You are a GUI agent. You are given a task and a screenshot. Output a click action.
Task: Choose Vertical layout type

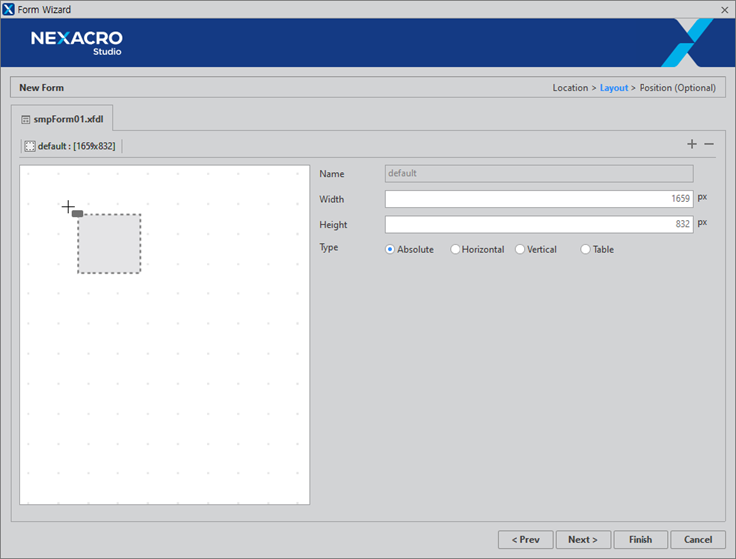[x=520, y=250]
